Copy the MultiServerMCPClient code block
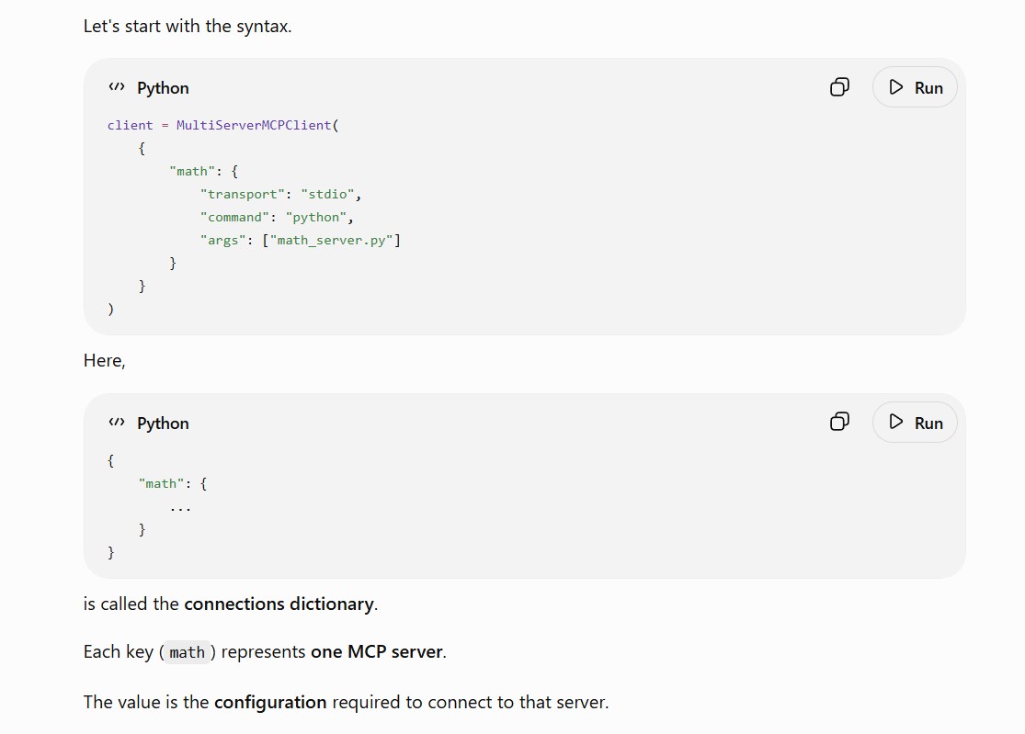 coord(839,87)
